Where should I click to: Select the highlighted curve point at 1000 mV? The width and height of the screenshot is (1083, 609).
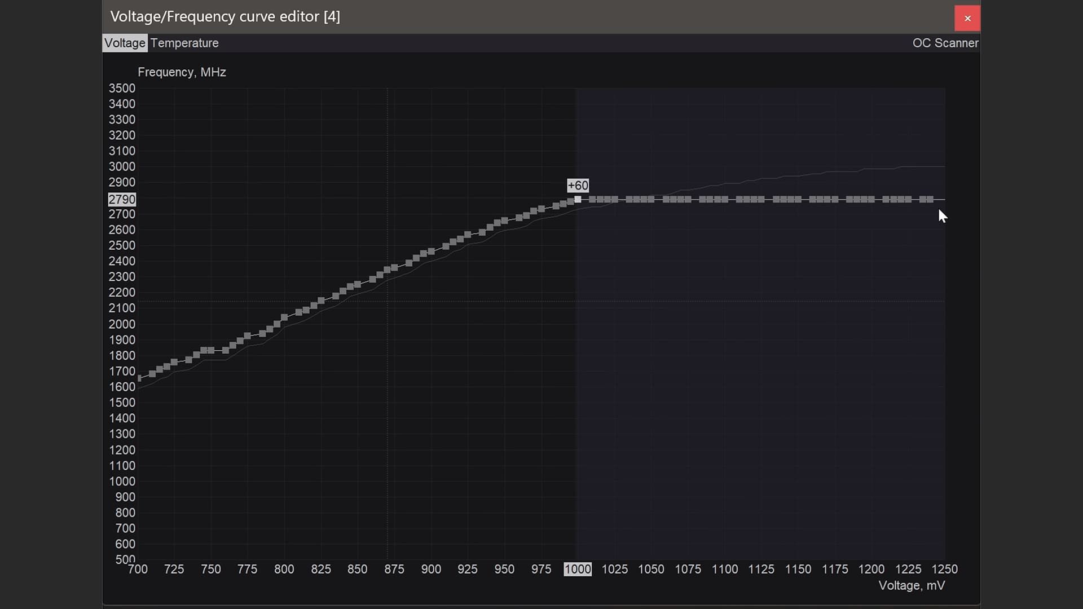tap(578, 200)
